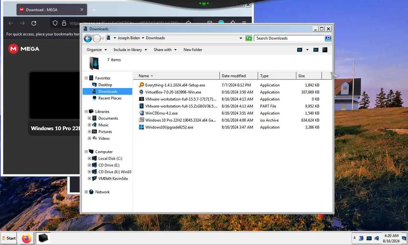
Task: Click Firefox tracking protection shield icon
Action: (x=55, y=23)
